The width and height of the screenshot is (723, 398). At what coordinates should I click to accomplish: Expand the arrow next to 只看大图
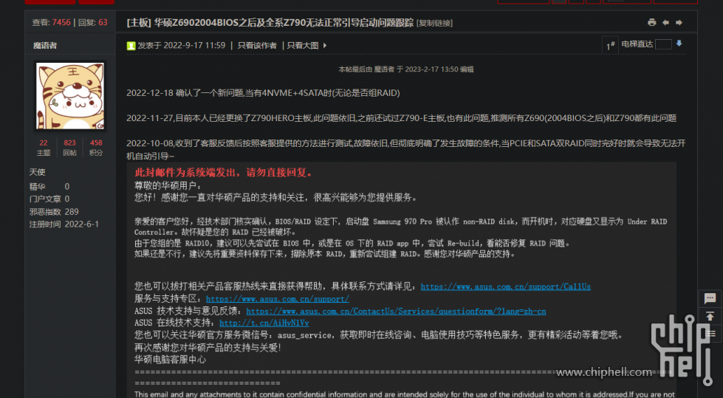(325, 45)
